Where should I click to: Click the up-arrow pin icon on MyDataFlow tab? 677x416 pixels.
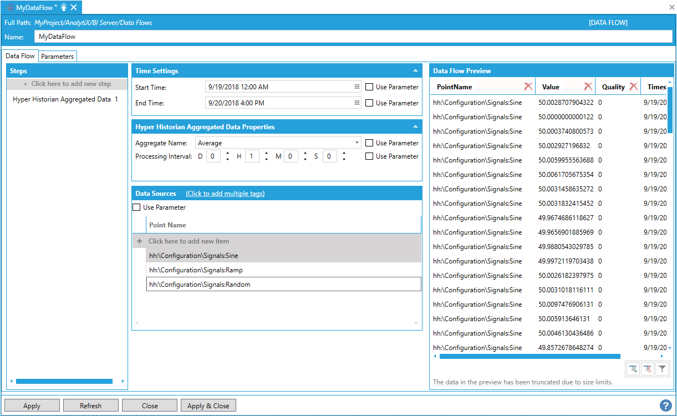click(x=64, y=7)
